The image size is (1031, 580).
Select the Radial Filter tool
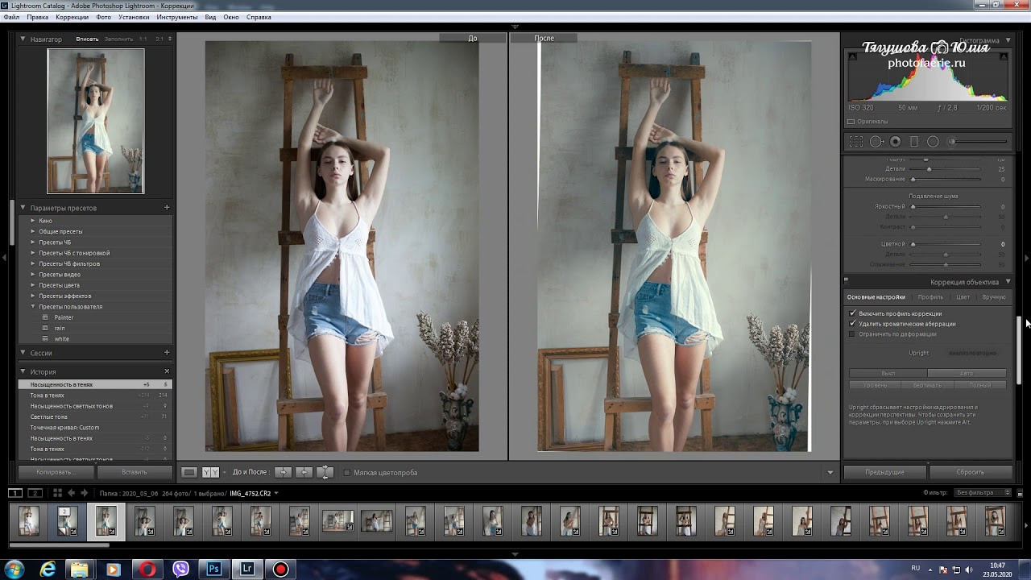click(933, 142)
